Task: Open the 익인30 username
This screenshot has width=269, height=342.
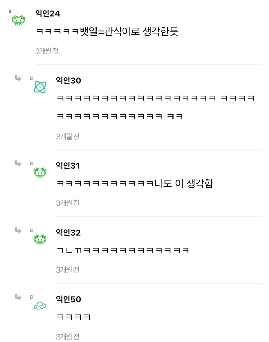Action: point(68,81)
